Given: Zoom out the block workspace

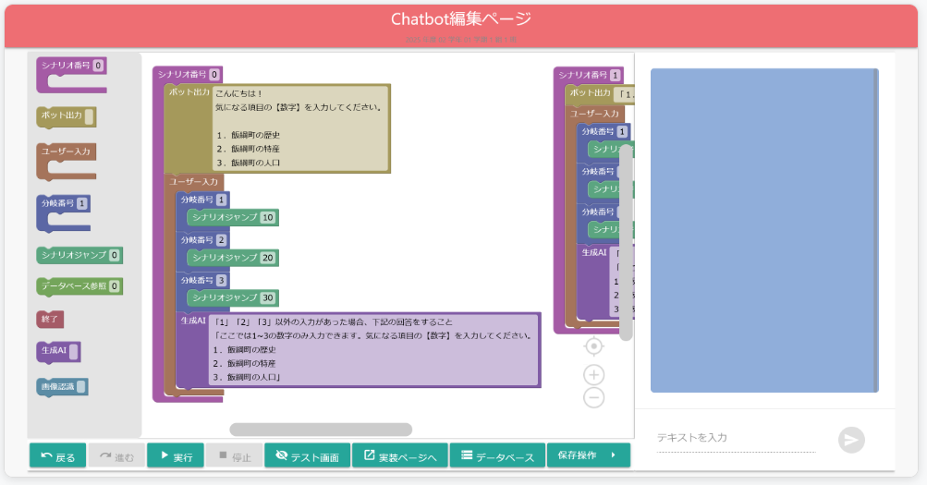Looking at the screenshot, I should pyautogui.click(x=593, y=397).
